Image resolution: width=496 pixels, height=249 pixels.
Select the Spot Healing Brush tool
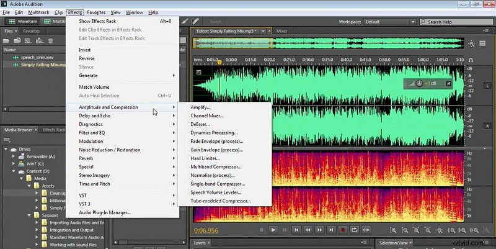195,21
